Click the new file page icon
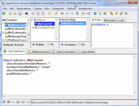Viewport: 139px width, 106px height. coord(10,14)
